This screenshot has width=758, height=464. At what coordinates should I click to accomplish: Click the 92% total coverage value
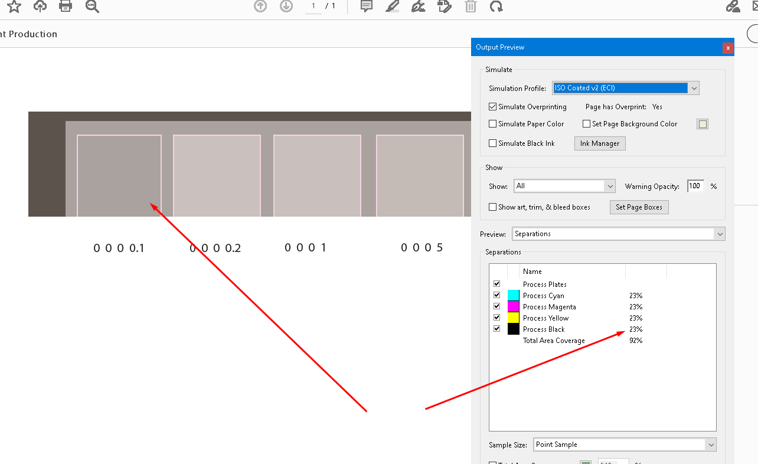pyautogui.click(x=636, y=341)
